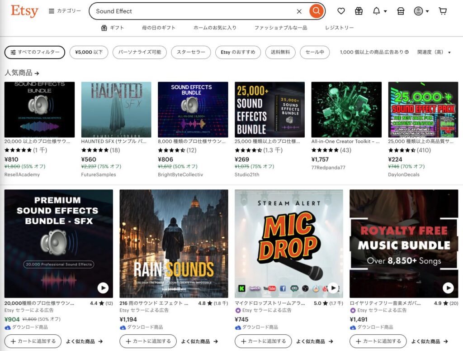Toggle the パーソナライズ可能 filter chip

[x=140, y=53]
